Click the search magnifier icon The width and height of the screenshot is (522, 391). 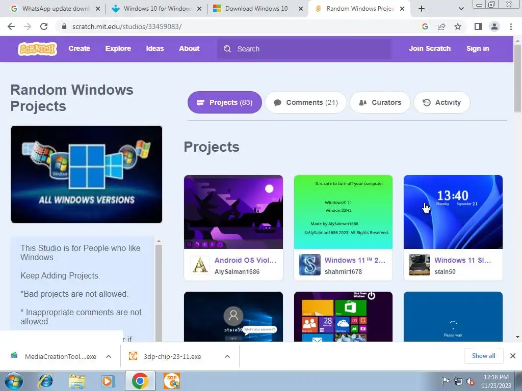[x=227, y=49]
